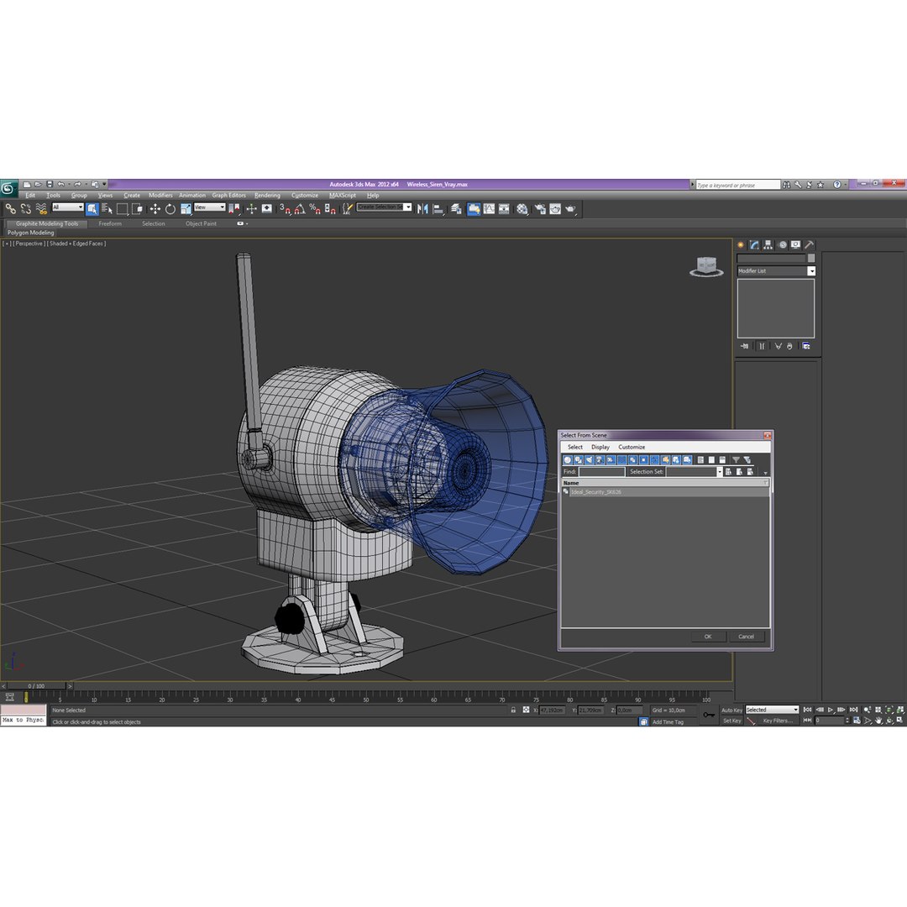This screenshot has width=907, height=907.
Task: Toggle Percent Snap
Action: click(x=315, y=209)
